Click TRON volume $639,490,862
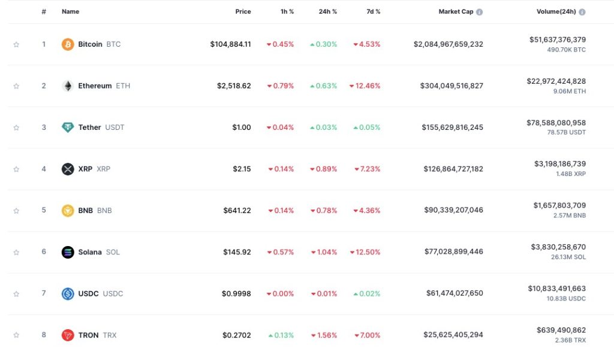Image resolution: width=614 pixels, height=352 pixels. (x=561, y=330)
